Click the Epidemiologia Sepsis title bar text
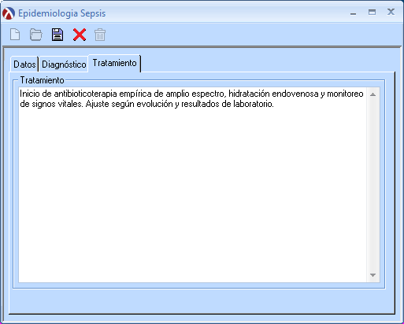The width and height of the screenshot is (404, 324). point(61,13)
